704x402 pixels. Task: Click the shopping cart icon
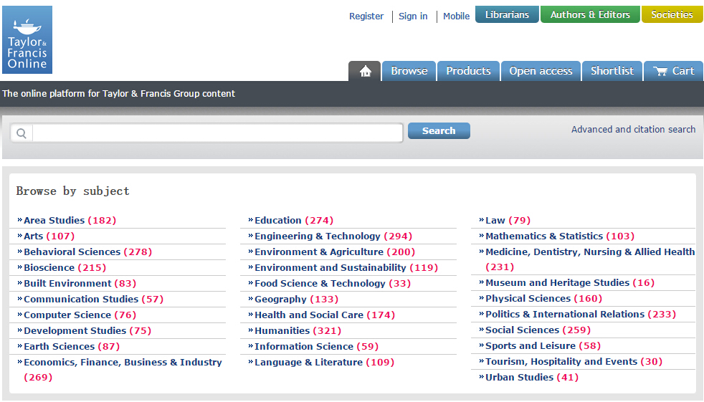click(x=660, y=71)
